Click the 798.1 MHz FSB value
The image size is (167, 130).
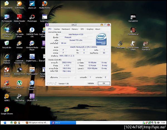[x=67, y=71]
